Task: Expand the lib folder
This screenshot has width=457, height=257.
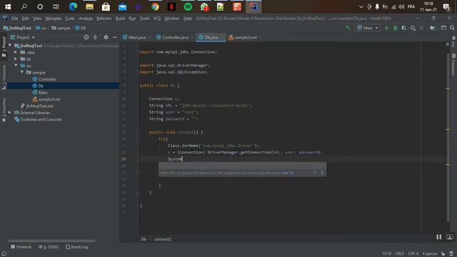Action: (x=16, y=59)
